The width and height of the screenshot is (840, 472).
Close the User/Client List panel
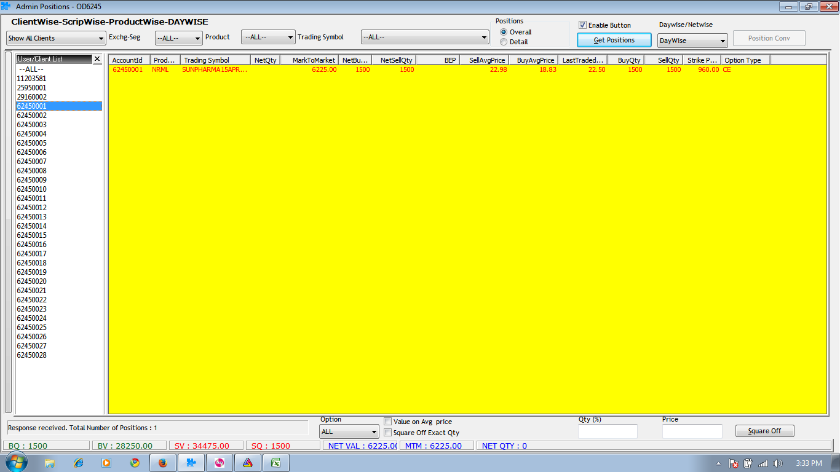[97, 59]
